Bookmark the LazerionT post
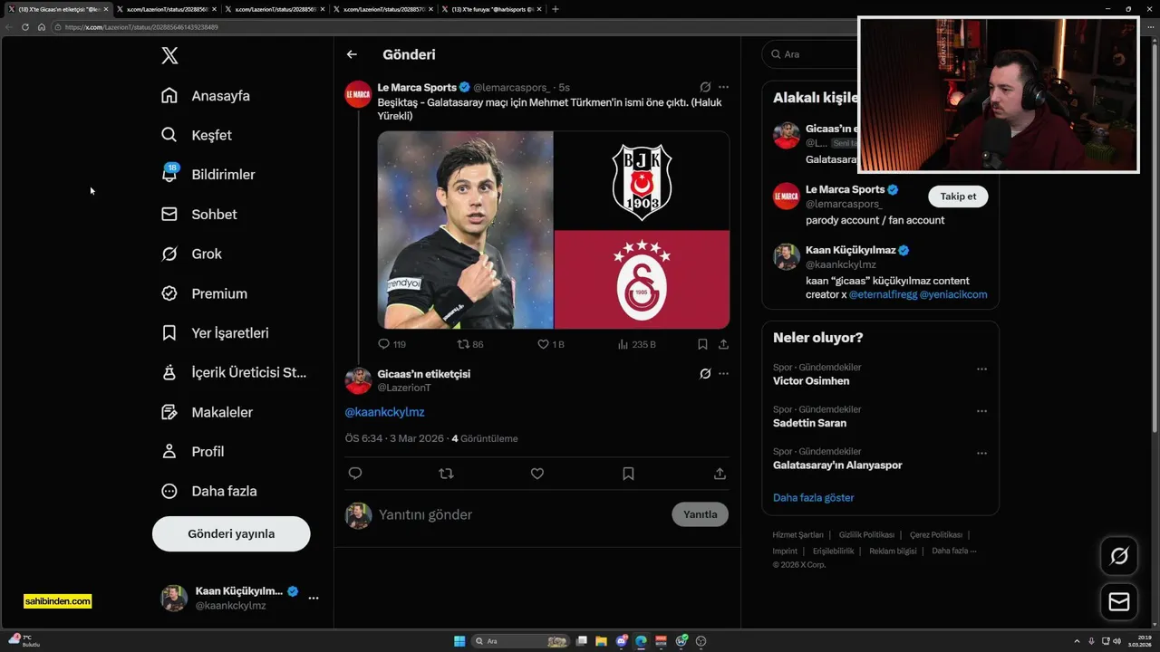The image size is (1160, 652). pyautogui.click(x=628, y=474)
